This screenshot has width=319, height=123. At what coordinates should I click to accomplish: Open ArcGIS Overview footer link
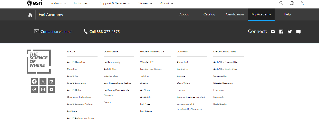coord(76,62)
